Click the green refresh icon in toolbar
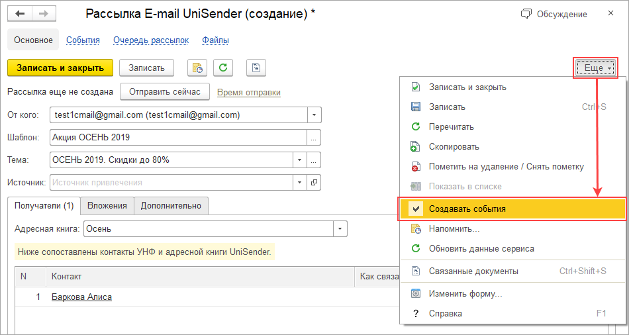629x335 pixels. [x=224, y=68]
